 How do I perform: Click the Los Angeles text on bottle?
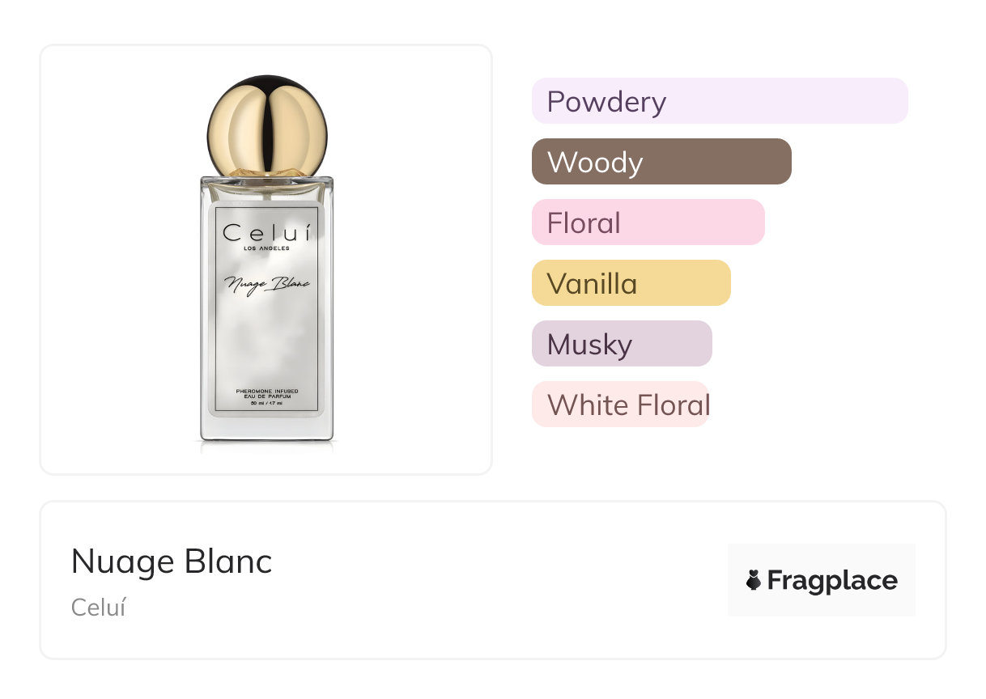266,248
